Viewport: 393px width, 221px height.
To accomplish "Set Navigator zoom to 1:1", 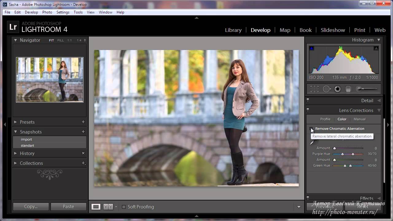I will 70,40.
